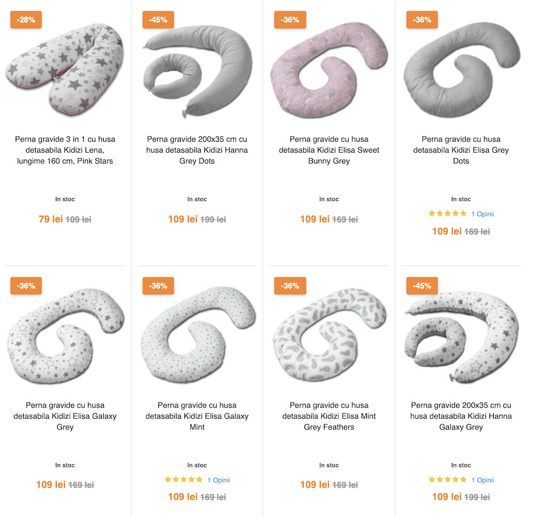The image size is (535, 517).
Task: Click the star rating for Hanna Galaxy Grey
Action: [x=447, y=480]
